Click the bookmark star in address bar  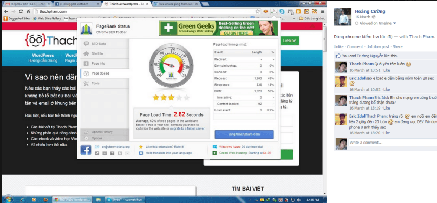point(258,11)
